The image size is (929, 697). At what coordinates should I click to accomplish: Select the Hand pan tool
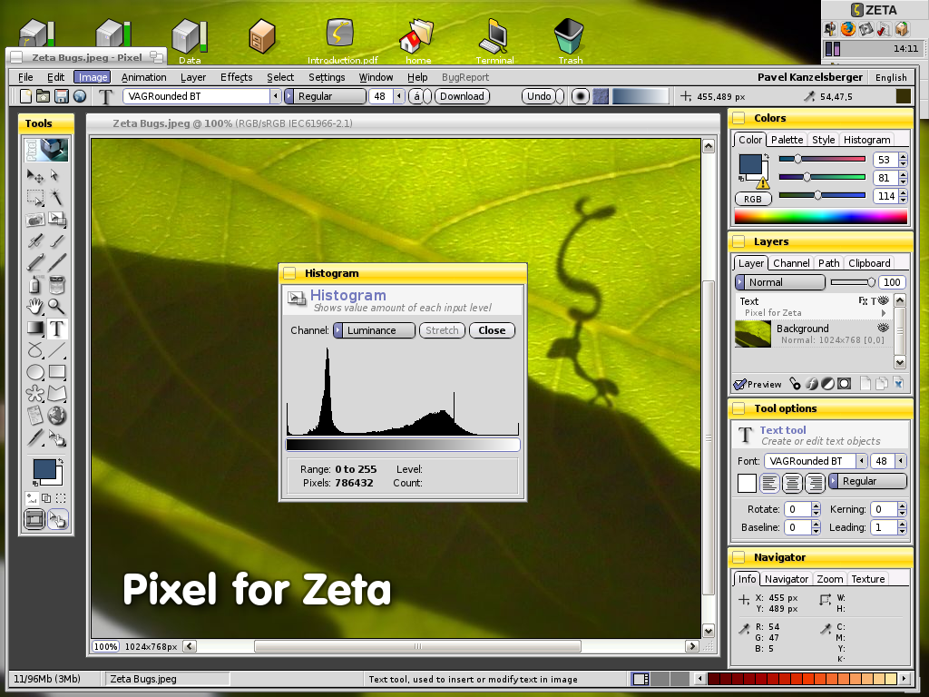click(x=35, y=307)
